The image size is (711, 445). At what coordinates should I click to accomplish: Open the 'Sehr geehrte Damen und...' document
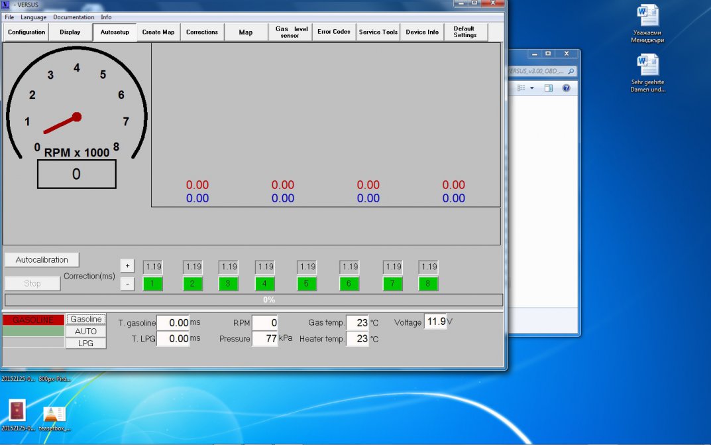[647, 66]
